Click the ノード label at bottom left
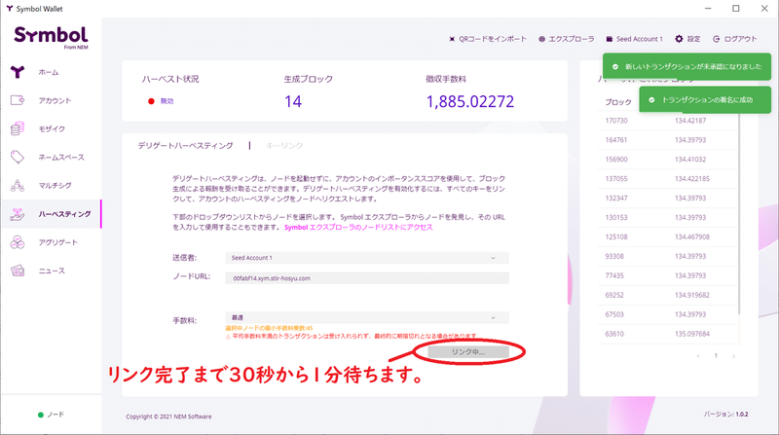The height and width of the screenshot is (435, 779). click(56, 415)
